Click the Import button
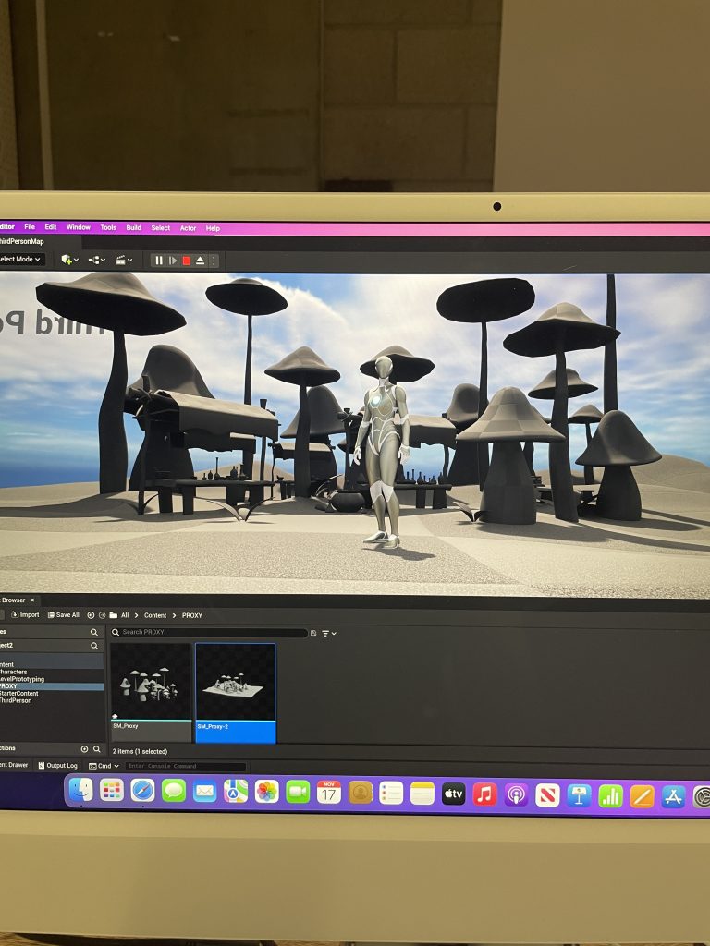The height and width of the screenshot is (946, 710). click(x=25, y=614)
